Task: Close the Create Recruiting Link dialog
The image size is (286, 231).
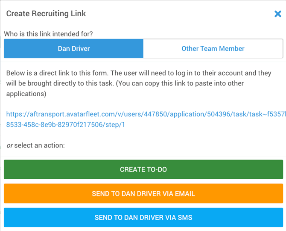Action: (277, 14)
